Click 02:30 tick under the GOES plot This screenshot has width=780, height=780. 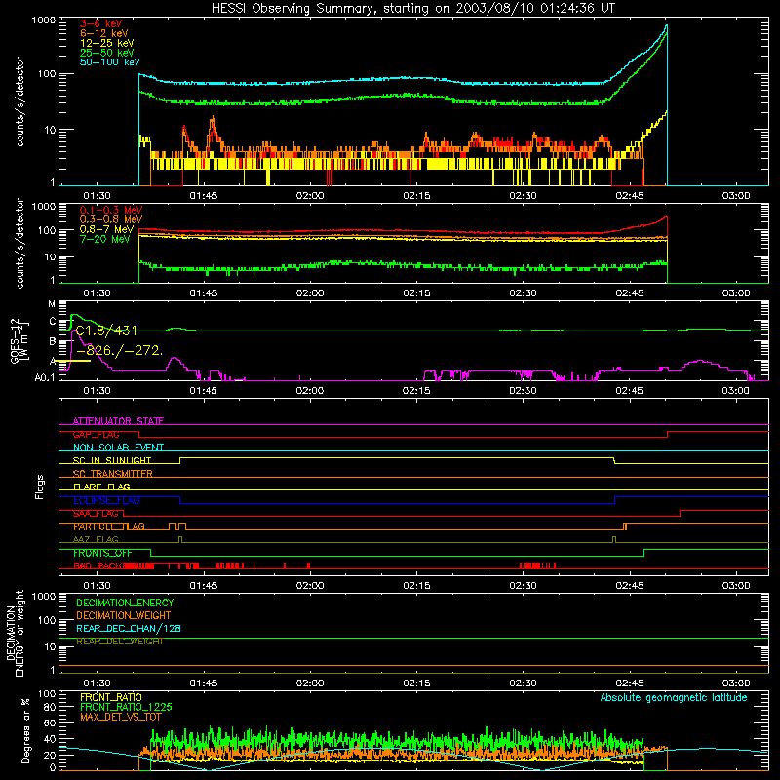tap(523, 391)
